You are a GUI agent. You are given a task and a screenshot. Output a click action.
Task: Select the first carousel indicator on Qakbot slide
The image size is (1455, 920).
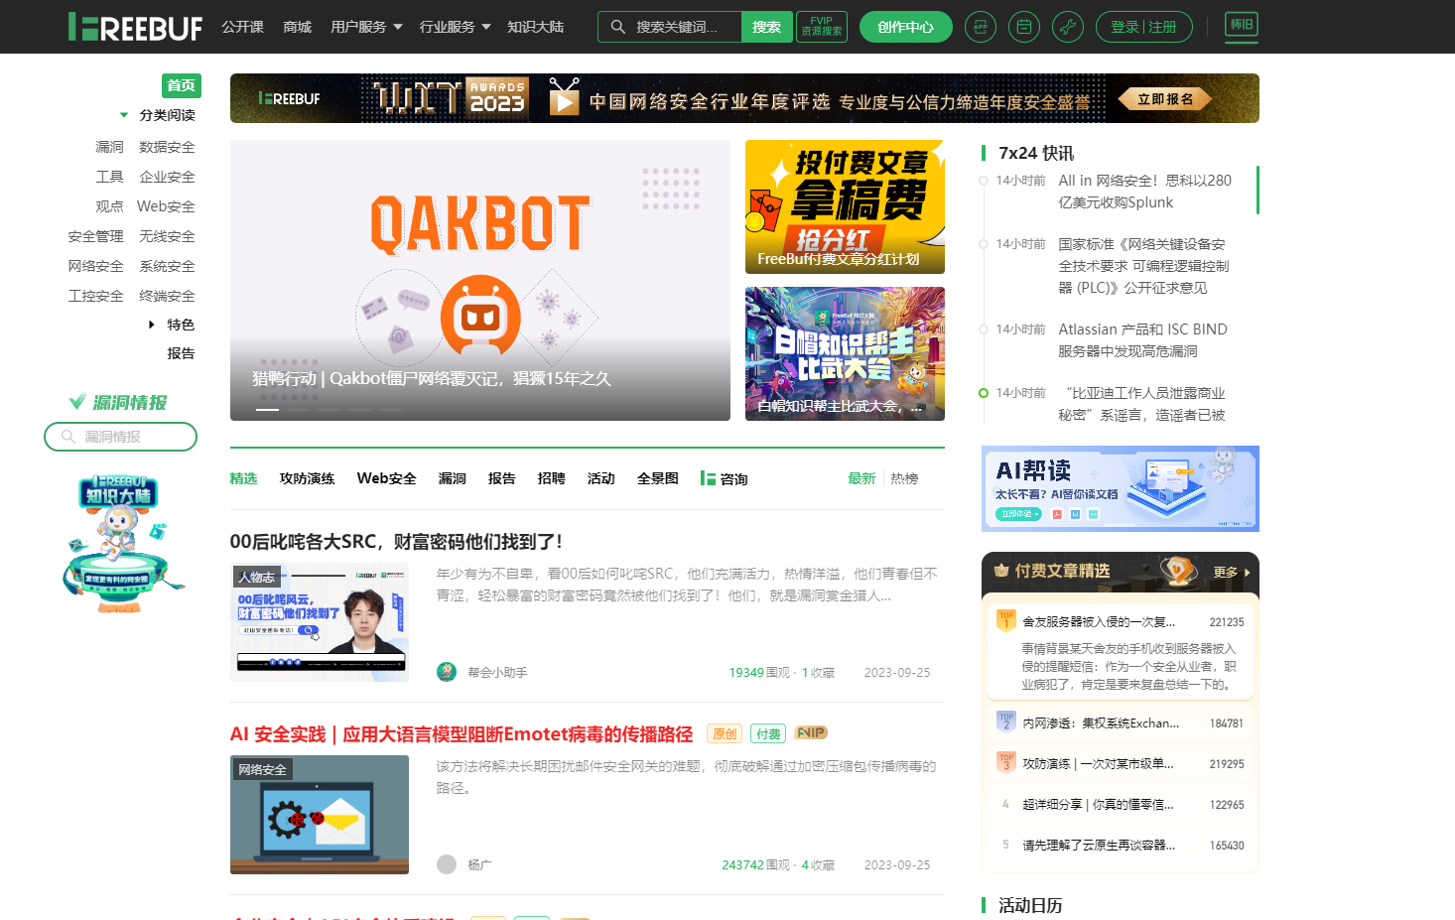pos(268,409)
